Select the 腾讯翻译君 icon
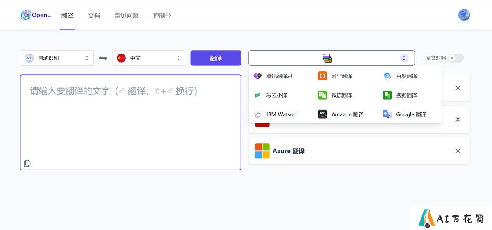The image size is (492, 230). coord(257,76)
